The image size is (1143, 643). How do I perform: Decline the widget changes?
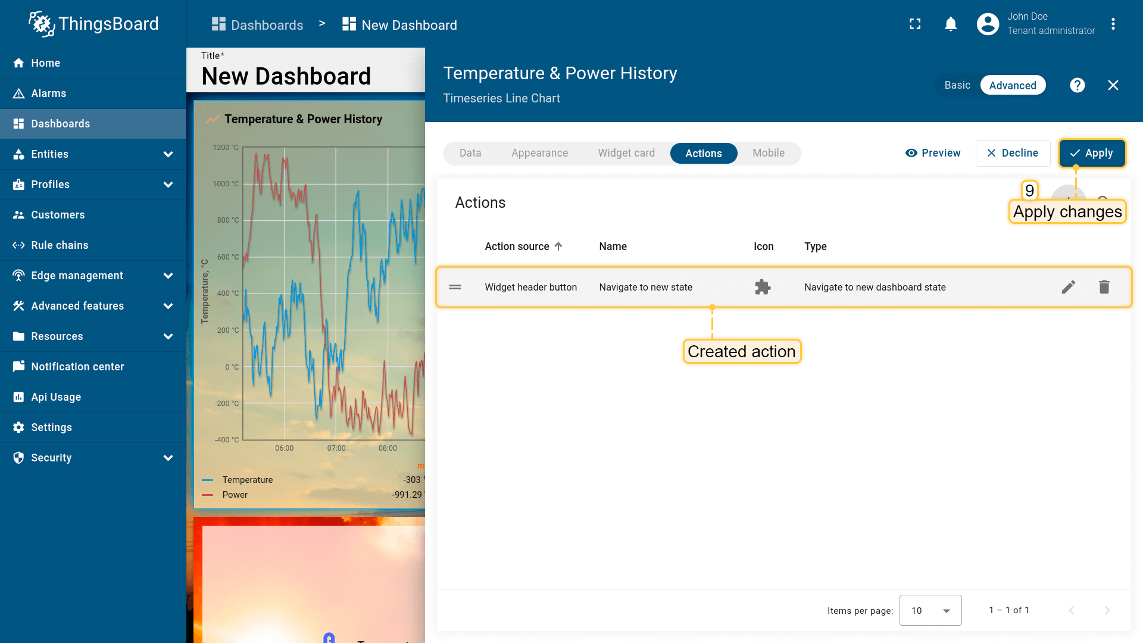coord(1013,153)
